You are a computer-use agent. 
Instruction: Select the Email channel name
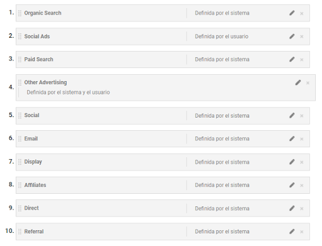[31, 138]
